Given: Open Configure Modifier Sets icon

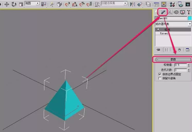Looking at the screenshot, I should [x=188, y=50].
